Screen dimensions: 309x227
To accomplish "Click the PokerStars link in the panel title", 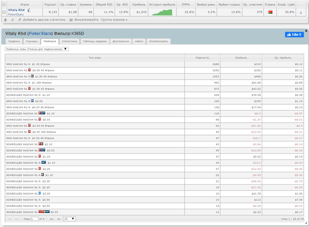I will point(40,34).
